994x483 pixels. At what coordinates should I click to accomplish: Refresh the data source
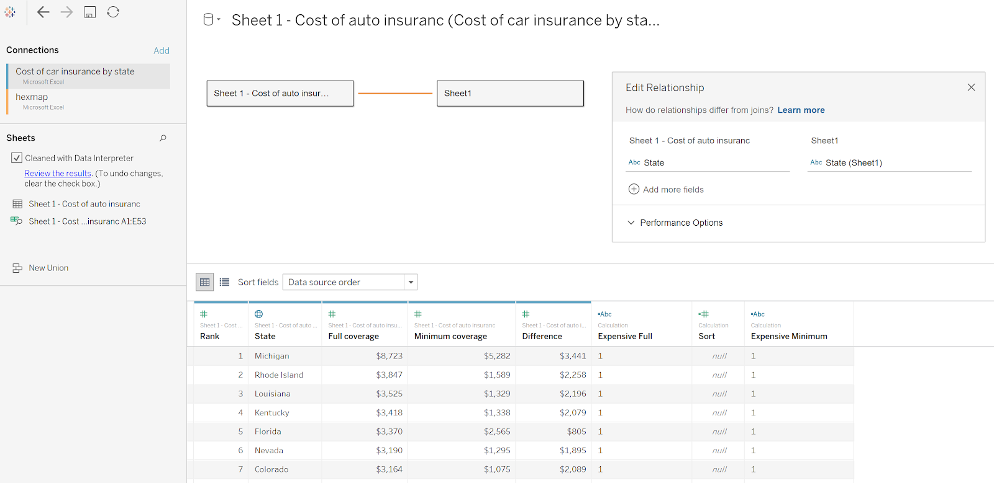click(113, 12)
